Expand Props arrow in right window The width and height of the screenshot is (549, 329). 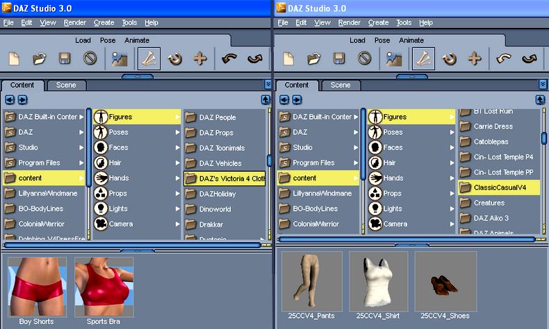(452, 193)
